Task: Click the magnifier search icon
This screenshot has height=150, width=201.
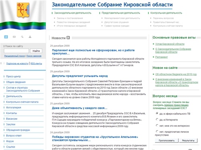Action: pyautogui.click(x=22, y=37)
